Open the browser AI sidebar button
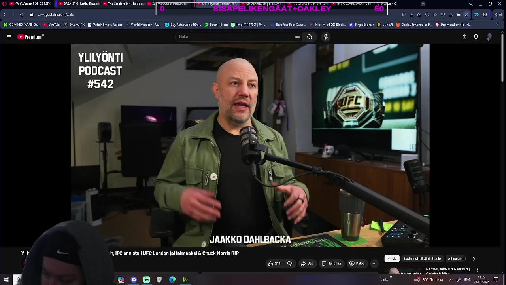Viewport: 506px width, 285px height. [498, 15]
